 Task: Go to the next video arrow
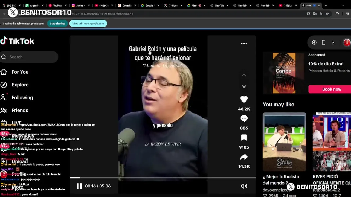pos(244,86)
